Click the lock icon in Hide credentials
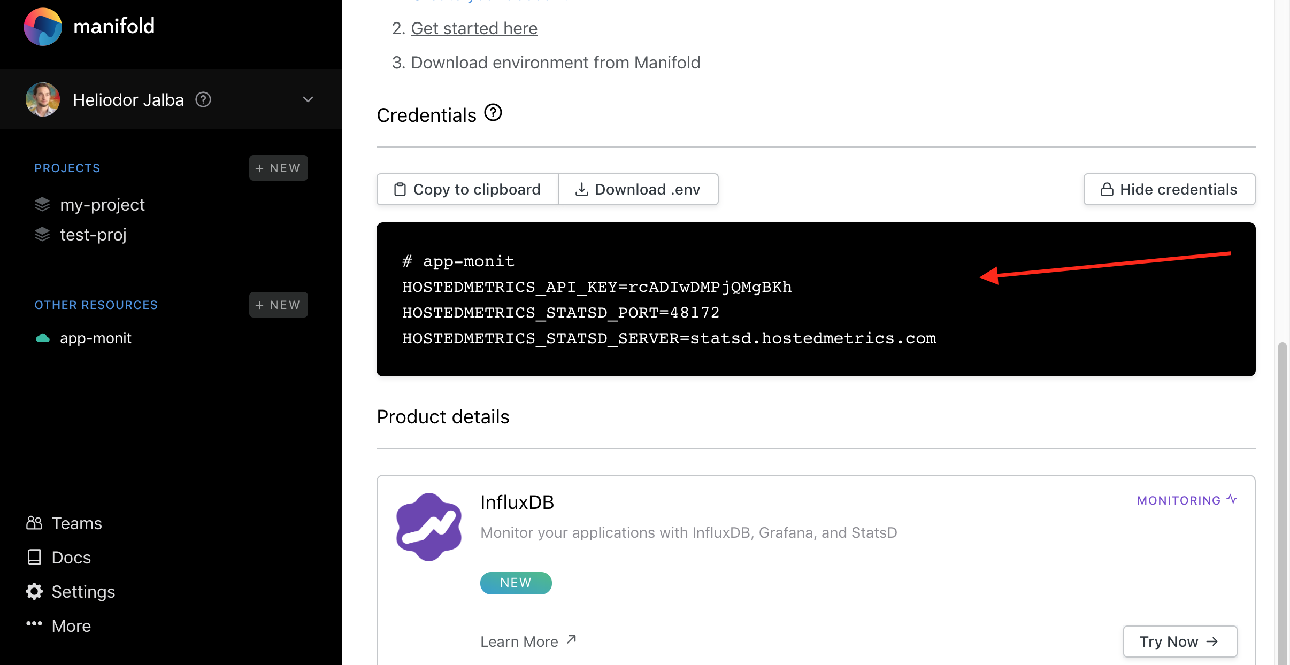The height and width of the screenshot is (665, 1290). click(1107, 189)
